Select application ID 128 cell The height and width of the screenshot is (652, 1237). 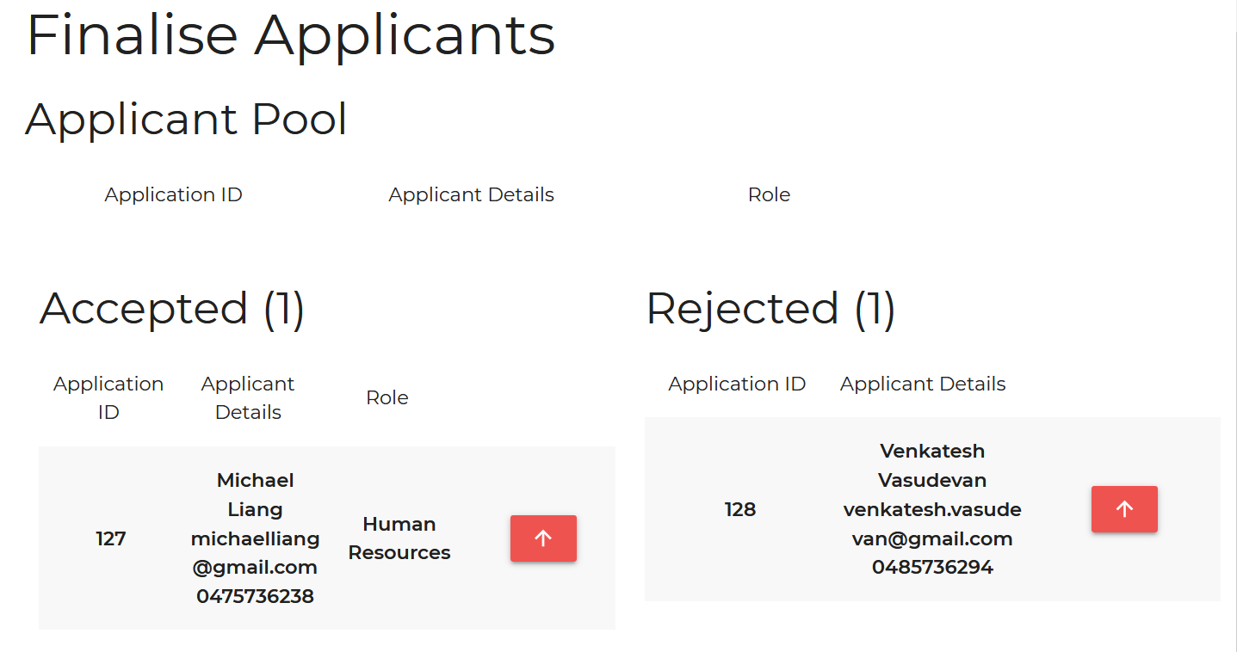[x=740, y=509]
